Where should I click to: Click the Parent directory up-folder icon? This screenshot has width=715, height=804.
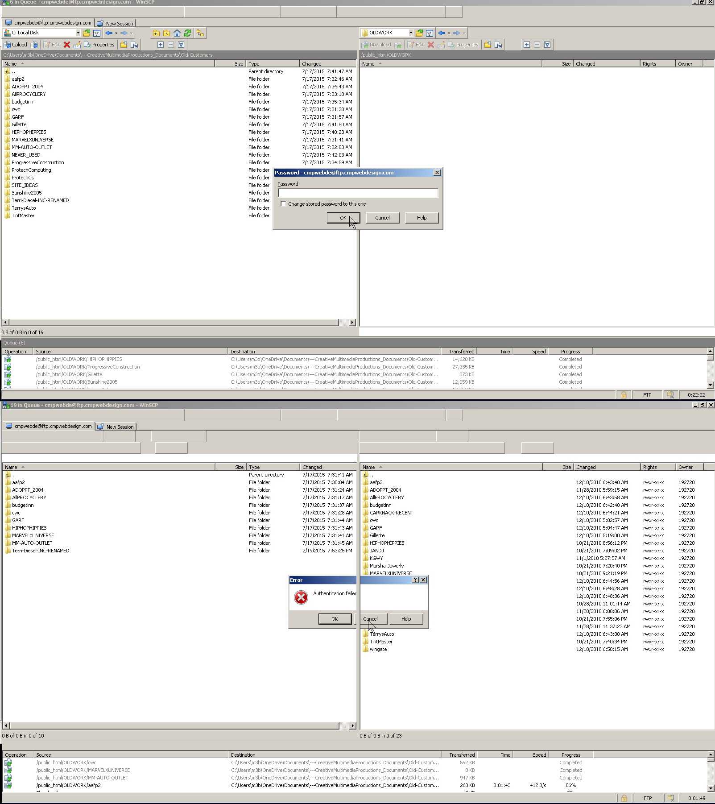[156, 33]
